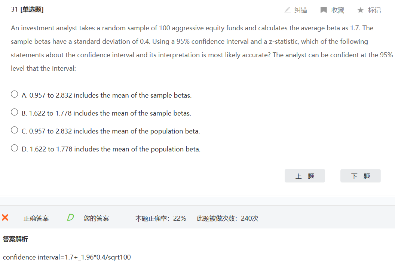Click the flag bookmark icon beside 收藏
This screenshot has height=264, width=395.
[324, 10]
